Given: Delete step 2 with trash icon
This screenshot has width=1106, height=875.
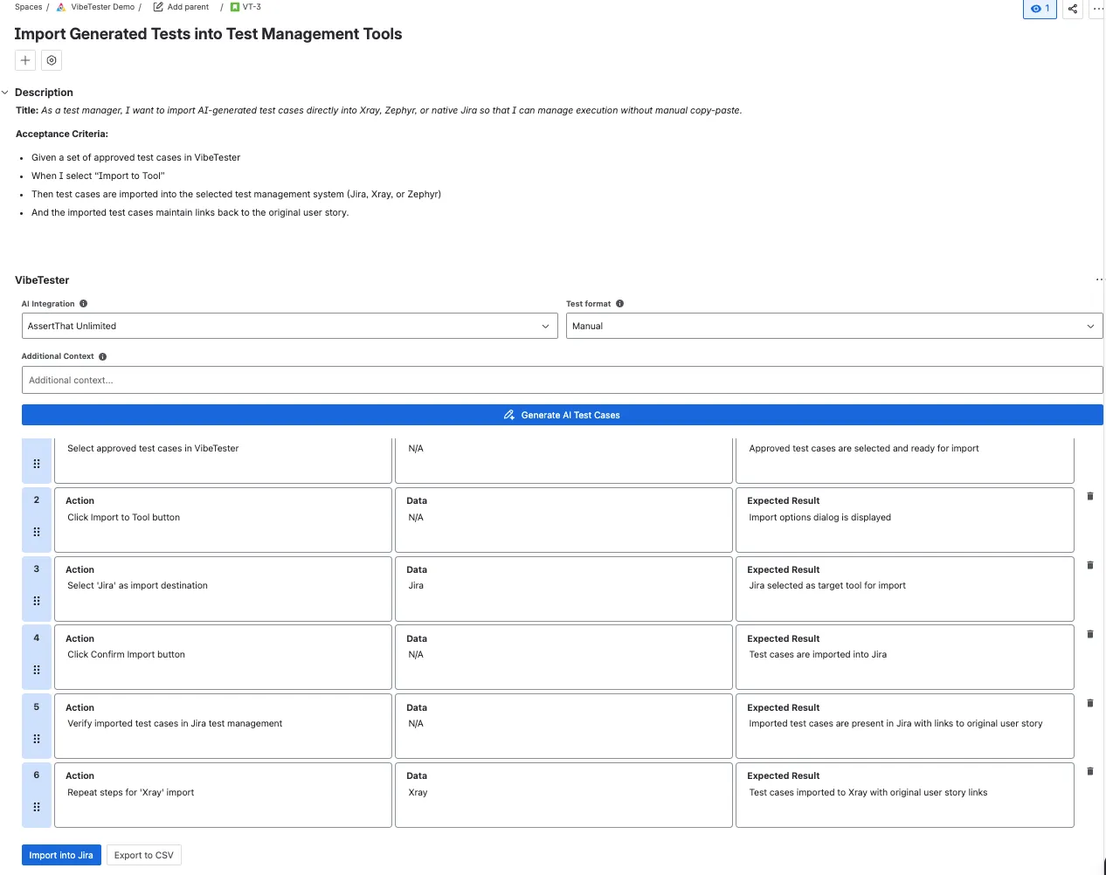Looking at the screenshot, I should click(1090, 496).
